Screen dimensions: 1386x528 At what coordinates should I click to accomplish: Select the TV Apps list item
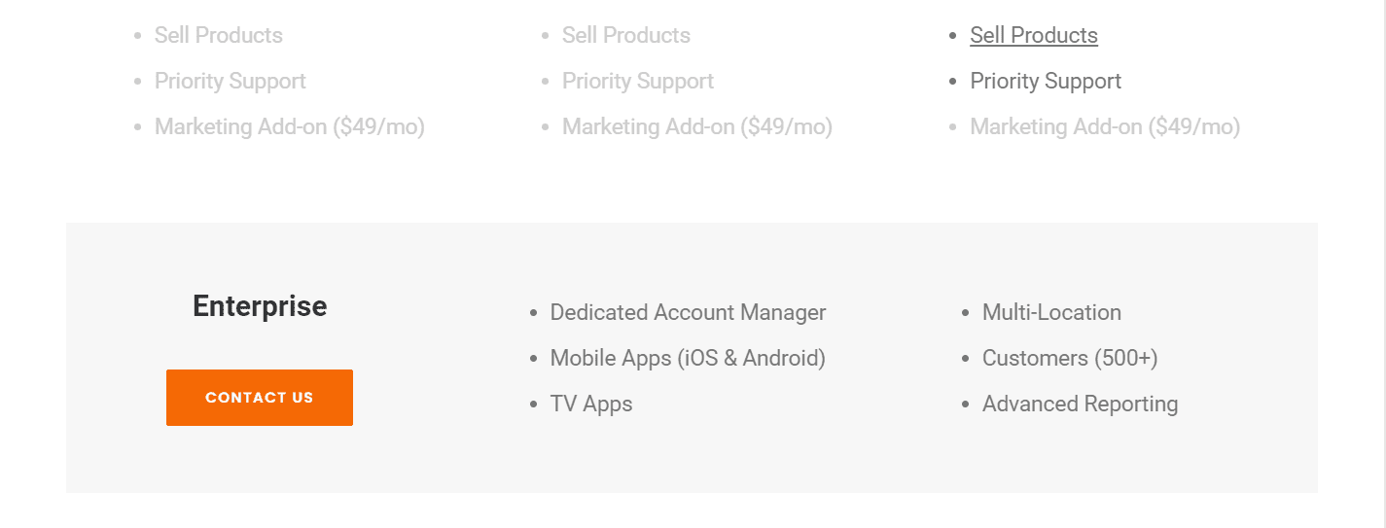(591, 405)
